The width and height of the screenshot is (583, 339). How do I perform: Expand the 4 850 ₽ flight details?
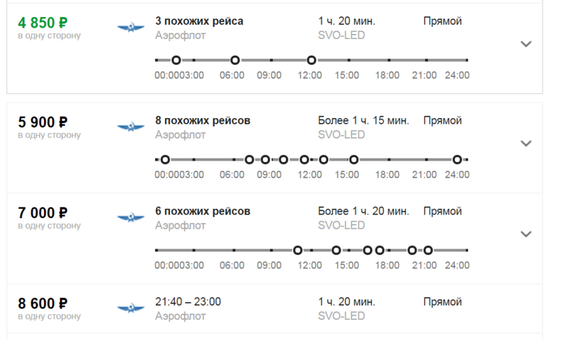[x=526, y=44]
